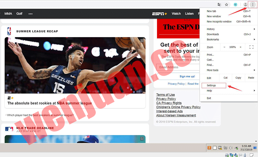Open the profile avatar icon
The width and height of the screenshot is (258, 157).
(x=245, y=5)
